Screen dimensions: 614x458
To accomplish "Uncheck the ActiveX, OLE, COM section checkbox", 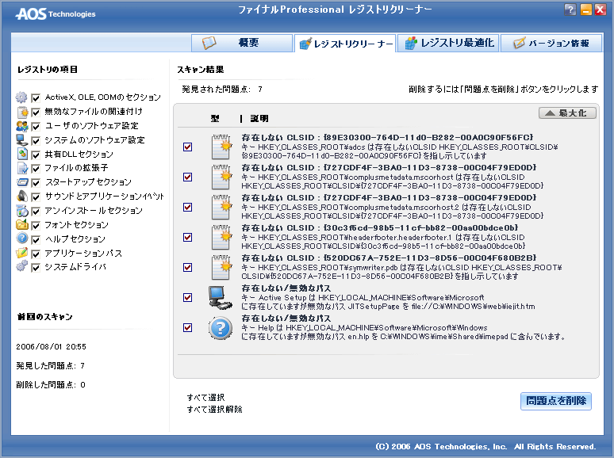I will click(x=36, y=97).
